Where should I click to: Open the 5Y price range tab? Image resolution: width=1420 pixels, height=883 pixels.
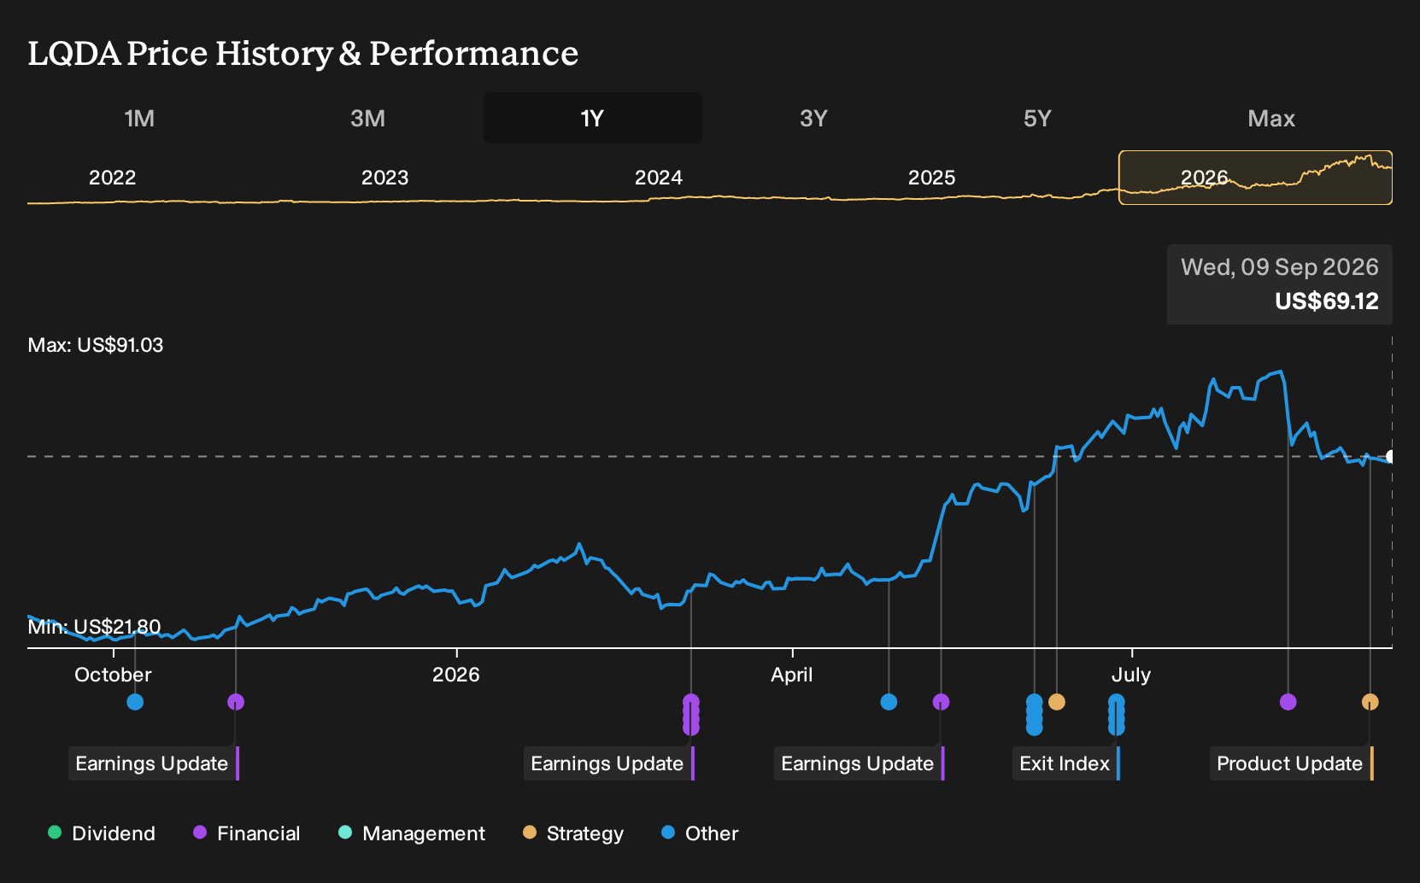point(1037,118)
